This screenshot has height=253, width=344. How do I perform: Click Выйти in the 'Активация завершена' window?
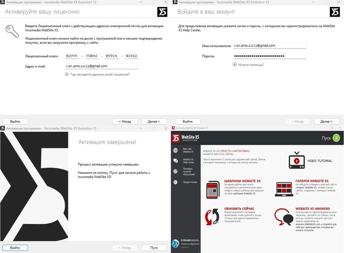click(x=15, y=248)
